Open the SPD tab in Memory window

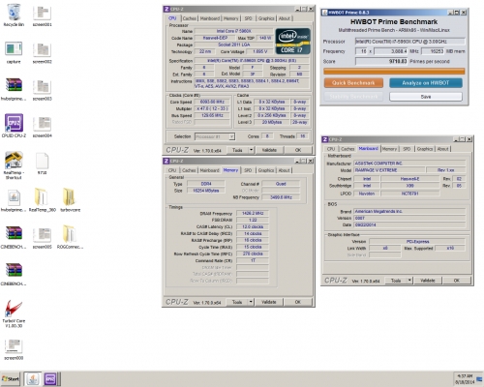pos(248,170)
